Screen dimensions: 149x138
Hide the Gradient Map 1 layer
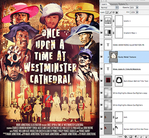tap(102, 33)
